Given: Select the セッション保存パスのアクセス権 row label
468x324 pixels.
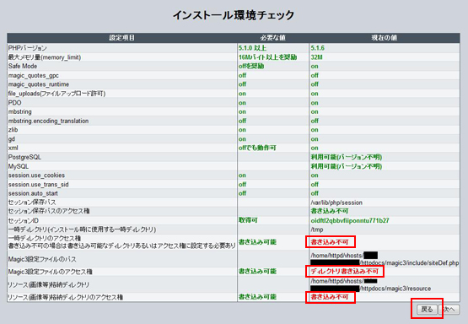Looking at the screenshot, I should pos(49,211).
